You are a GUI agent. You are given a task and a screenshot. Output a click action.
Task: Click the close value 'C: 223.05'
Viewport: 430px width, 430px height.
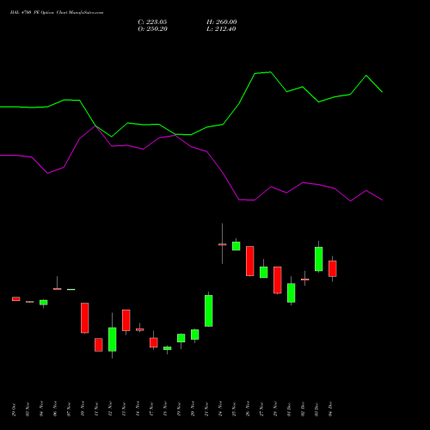[x=152, y=22]
